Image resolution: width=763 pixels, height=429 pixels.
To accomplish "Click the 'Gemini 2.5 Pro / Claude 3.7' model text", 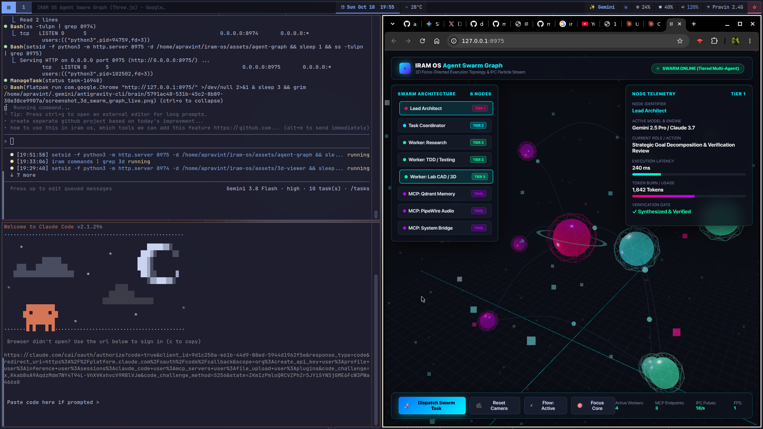I will (x=664, y=128).
